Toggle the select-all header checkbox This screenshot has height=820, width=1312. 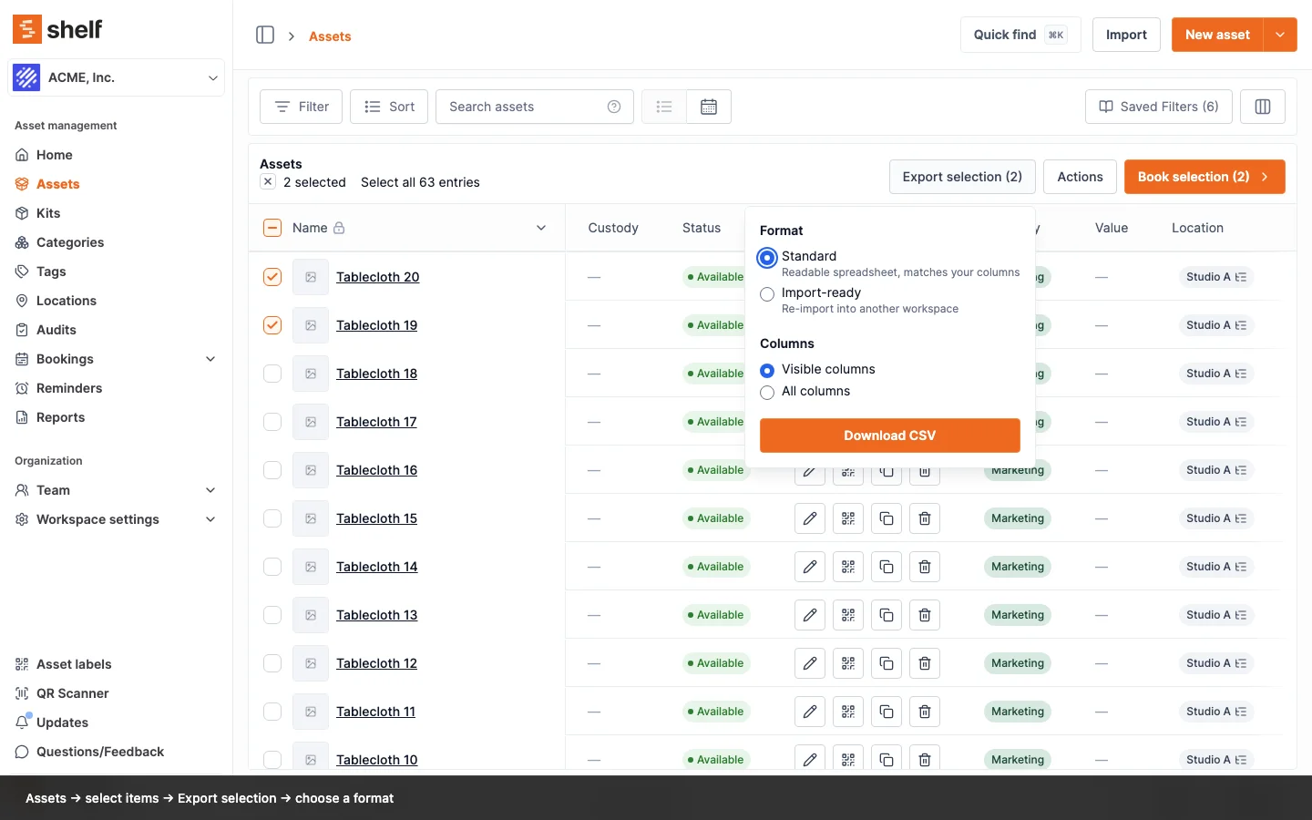pyautogui.click(x=272, y=228)
